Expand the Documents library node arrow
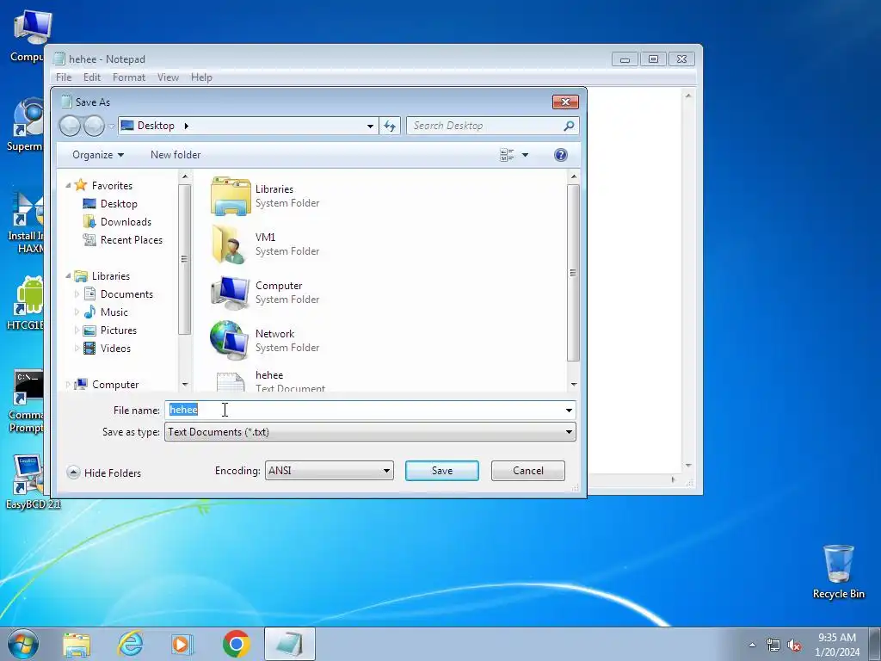 pos(77,294)
